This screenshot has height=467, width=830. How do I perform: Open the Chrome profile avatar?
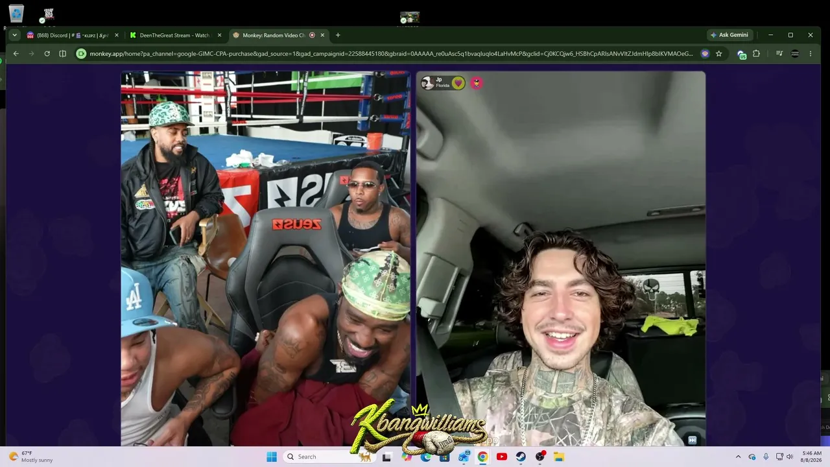point(795,54)
